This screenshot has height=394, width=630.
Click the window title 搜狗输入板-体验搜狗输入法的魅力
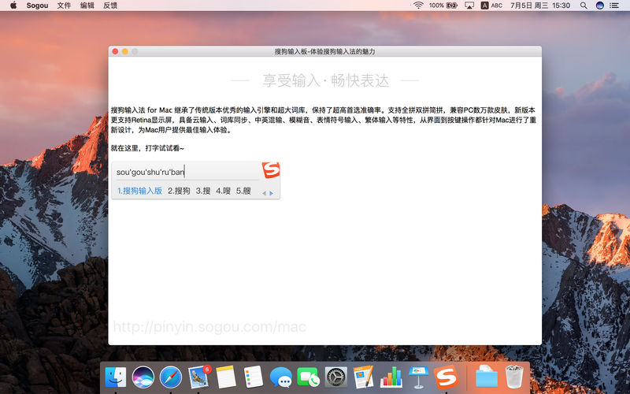(x=324, y=51)
